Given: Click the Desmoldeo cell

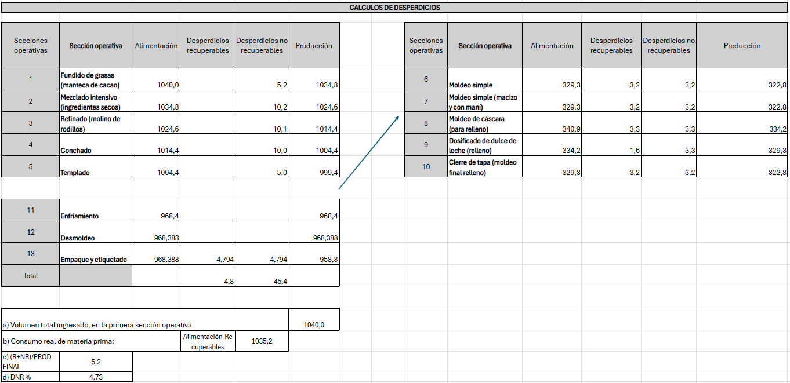Looking at the screenshot, I should click(96, 233).
